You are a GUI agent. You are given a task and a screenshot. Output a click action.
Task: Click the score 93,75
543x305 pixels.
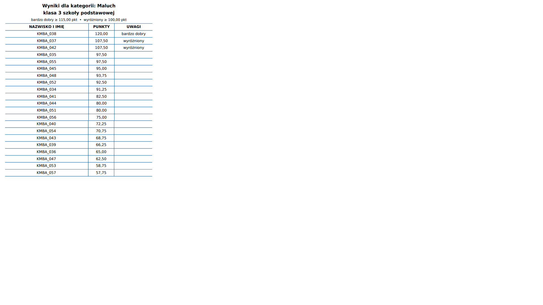click(x=102, y=76)
